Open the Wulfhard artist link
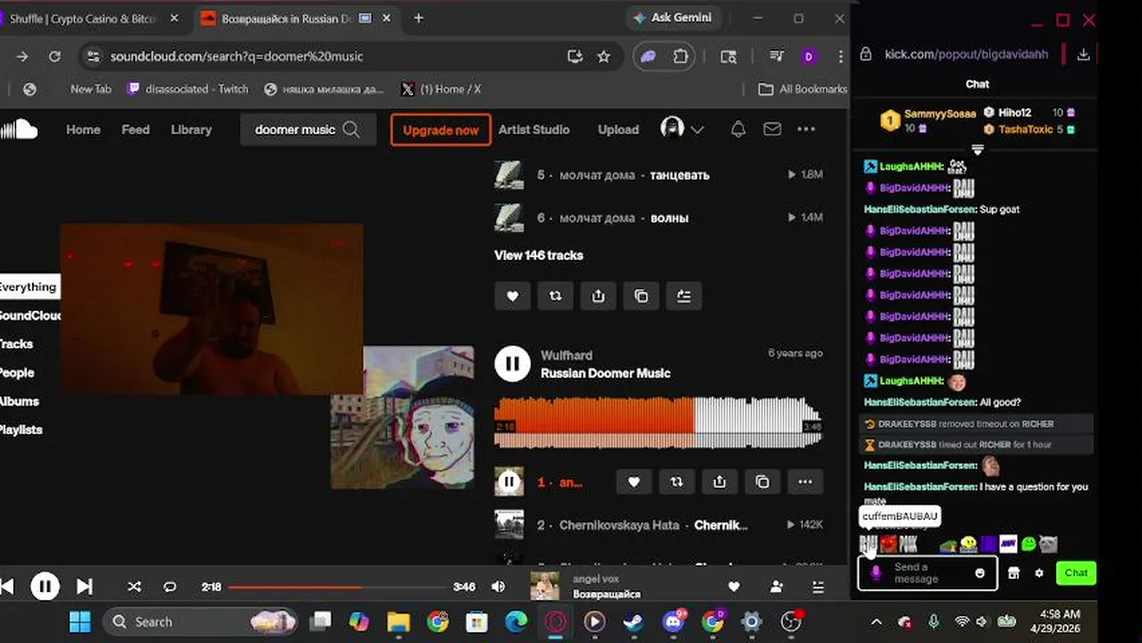The height and width of the screenshot is (643, 1142). (x=567, y=355)
